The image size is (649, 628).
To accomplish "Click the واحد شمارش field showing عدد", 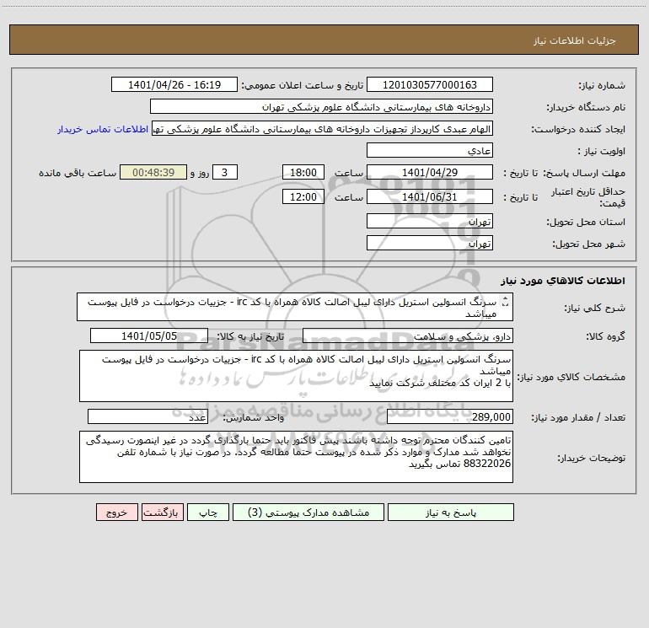I will click(147, 416).
